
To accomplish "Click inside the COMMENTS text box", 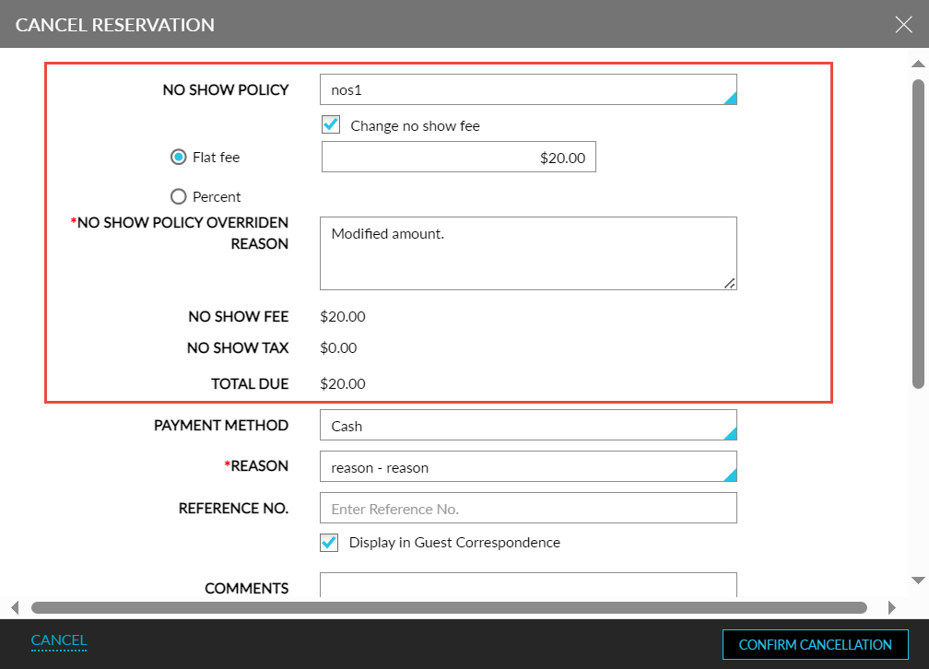I will click(528, 586).
